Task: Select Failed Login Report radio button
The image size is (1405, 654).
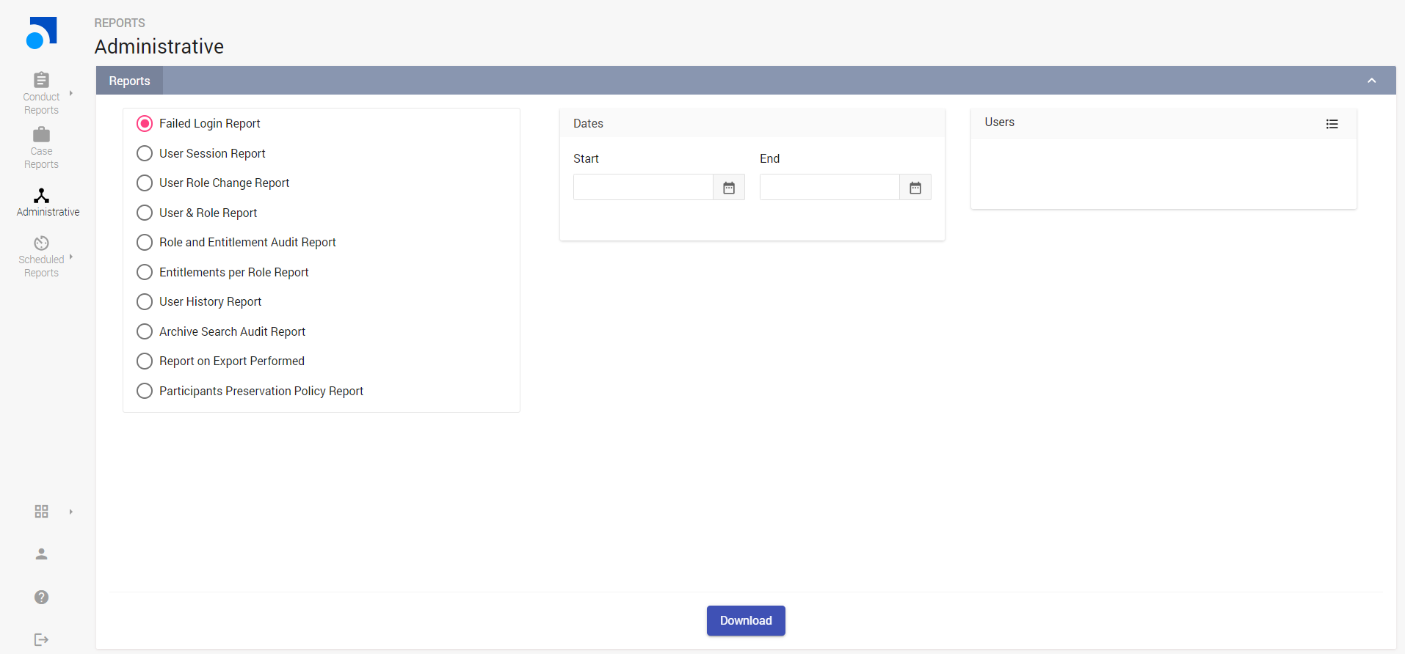Action: 145,124
